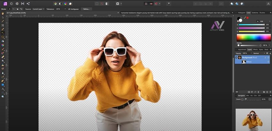
Task: Open the Histogram panel tab
Action: pos(241,13)
